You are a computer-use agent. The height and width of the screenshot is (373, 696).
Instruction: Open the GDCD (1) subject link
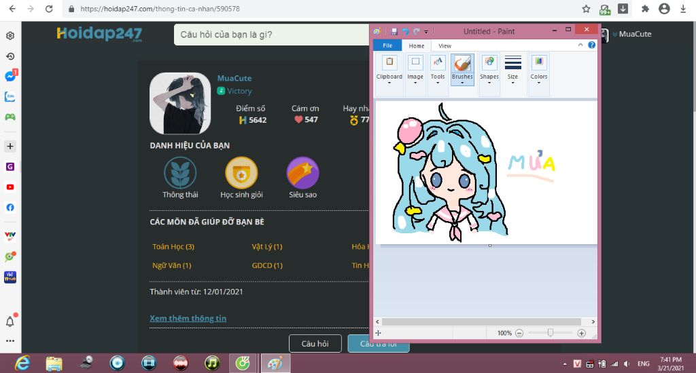click(266, 265)
